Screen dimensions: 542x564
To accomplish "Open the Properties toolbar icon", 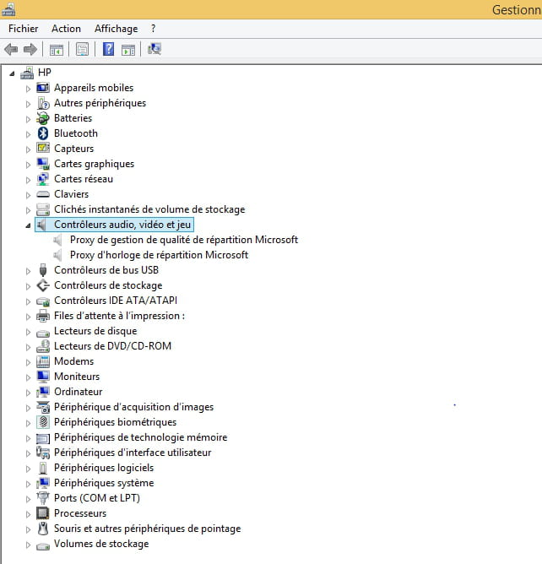I will pyautogui.click(x=82, y=50).
